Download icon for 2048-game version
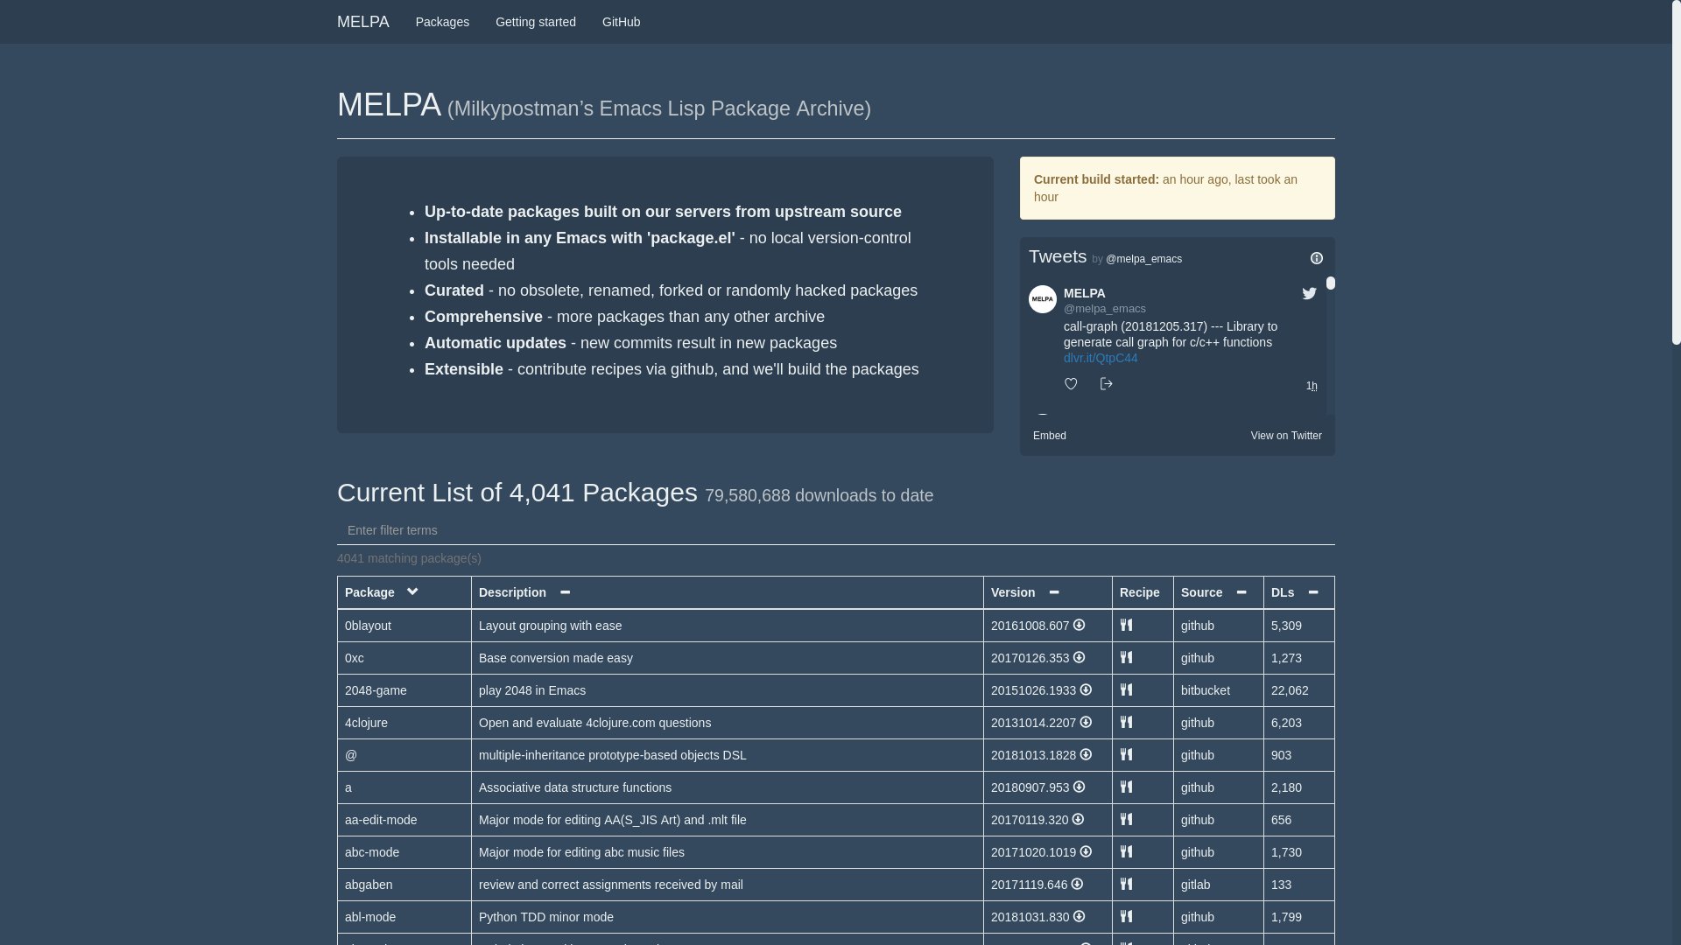1681x945 pixels. pyautogui.click(x=1086, y=690)
